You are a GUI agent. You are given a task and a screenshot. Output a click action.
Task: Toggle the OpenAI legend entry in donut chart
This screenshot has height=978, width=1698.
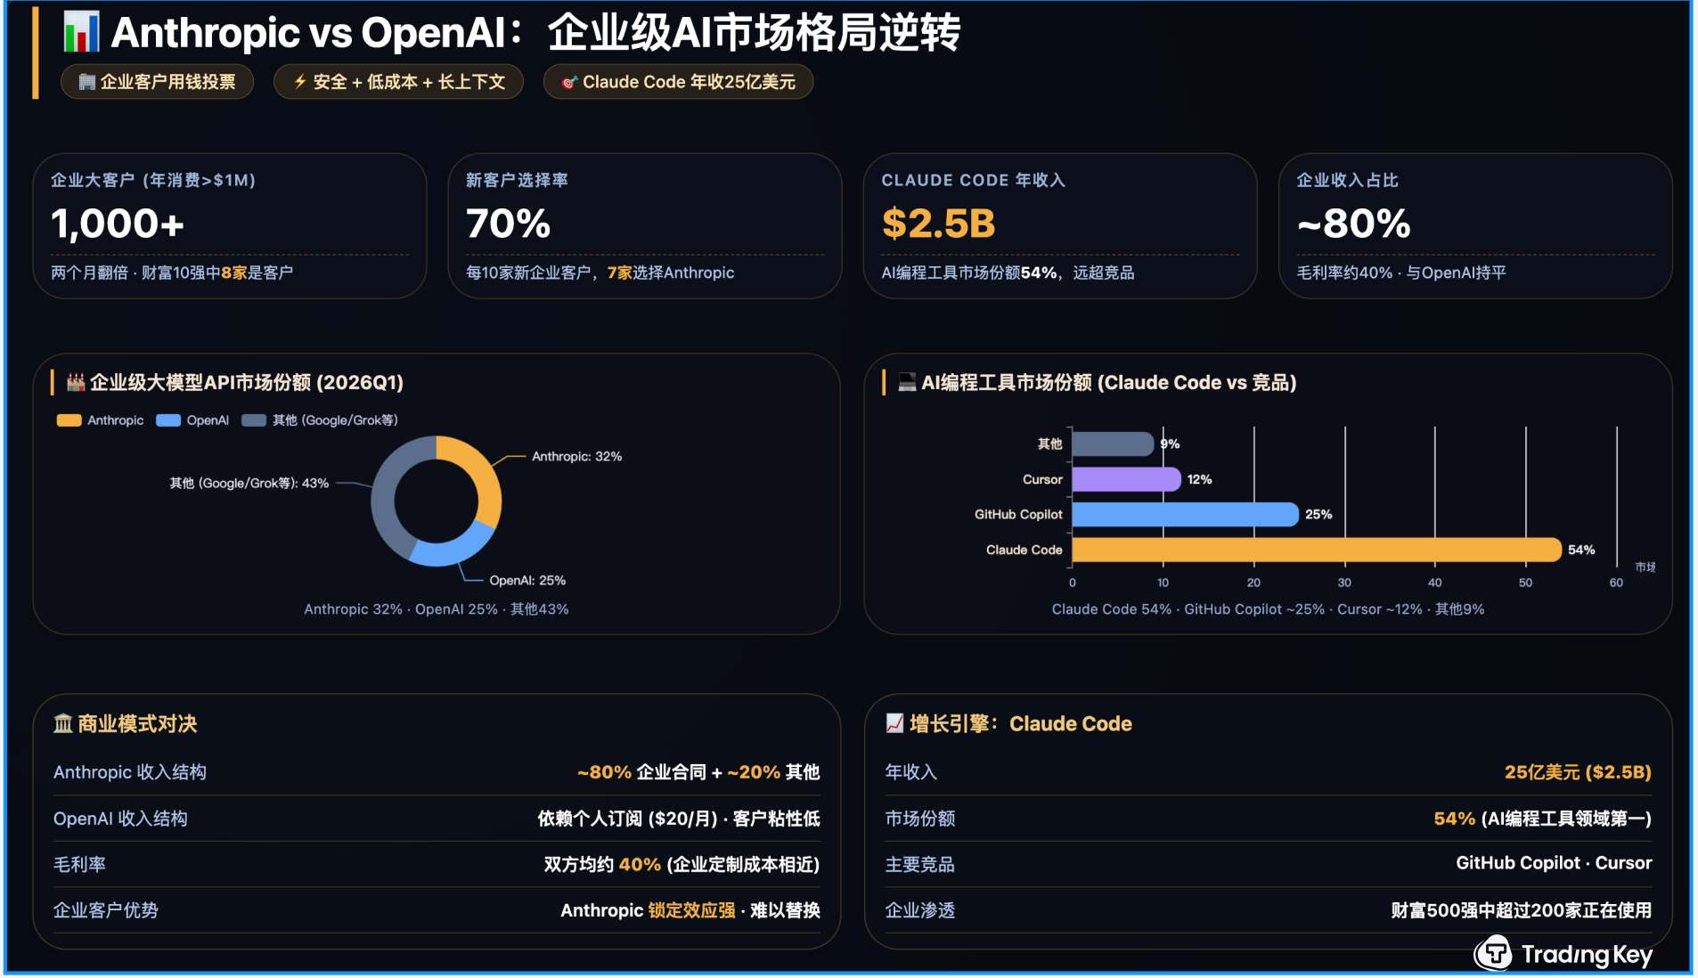pos(193,420)
